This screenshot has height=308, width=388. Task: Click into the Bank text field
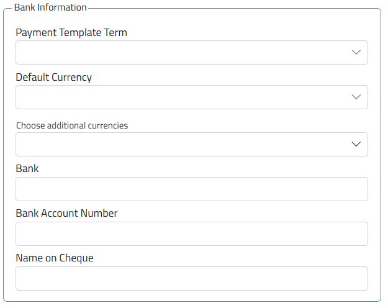(191, 189)
